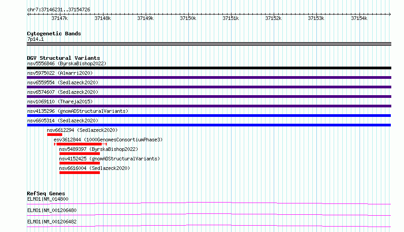Open variant nsv5556846 (ByrskaBishop2022) label
This screenshot has height=232, width=404.
(x=67, y=63)
